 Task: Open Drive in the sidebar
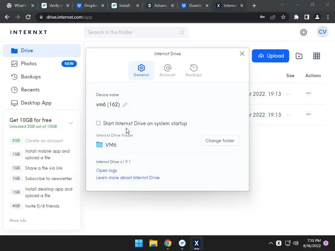(x=42, y=51)
